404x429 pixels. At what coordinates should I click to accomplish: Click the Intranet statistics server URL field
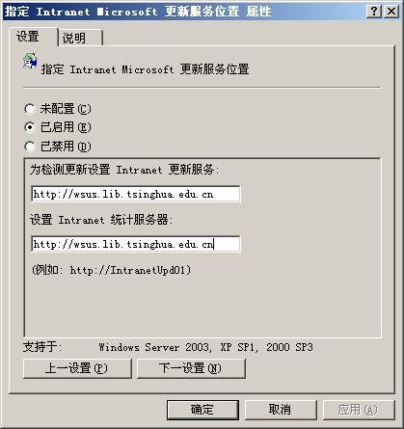pyautogui.click(x=136, y=245)
